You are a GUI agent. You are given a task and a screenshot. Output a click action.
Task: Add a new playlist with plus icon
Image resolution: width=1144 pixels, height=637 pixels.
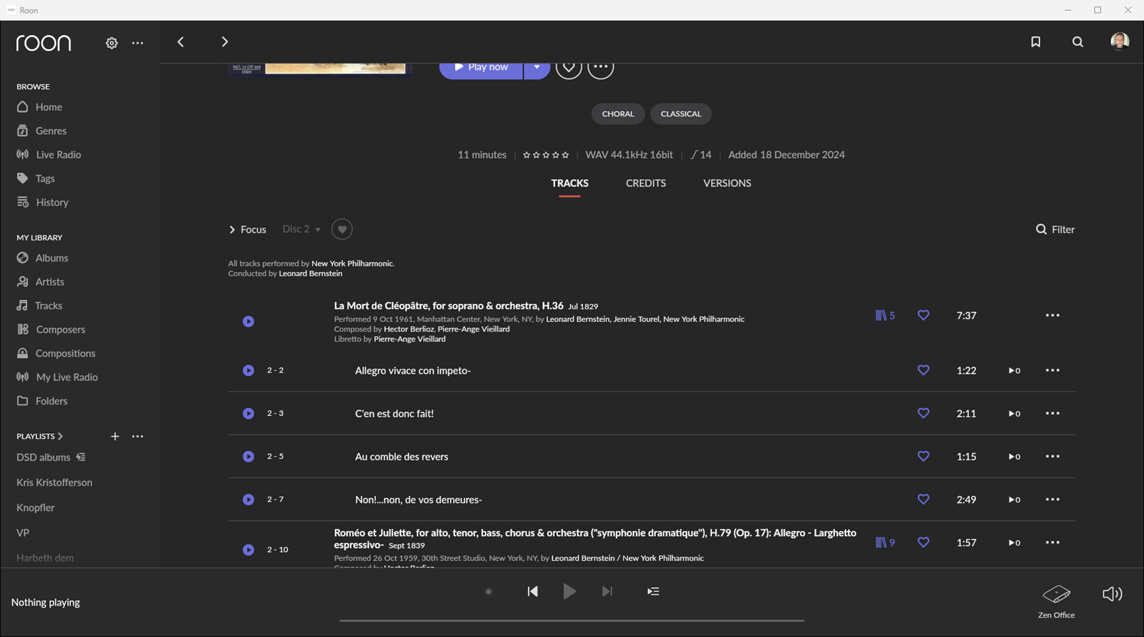[115, 436]
